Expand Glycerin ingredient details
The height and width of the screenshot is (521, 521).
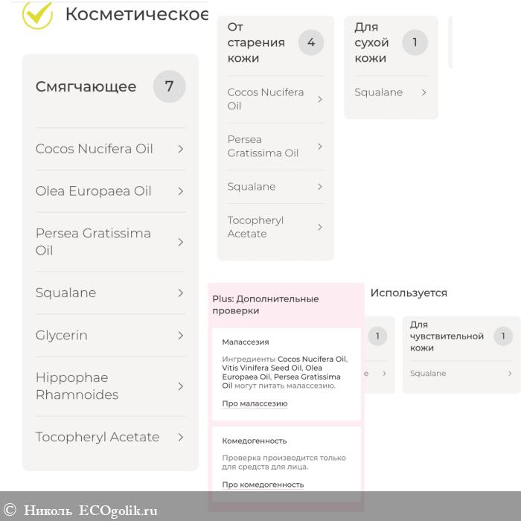pos(180,336)
